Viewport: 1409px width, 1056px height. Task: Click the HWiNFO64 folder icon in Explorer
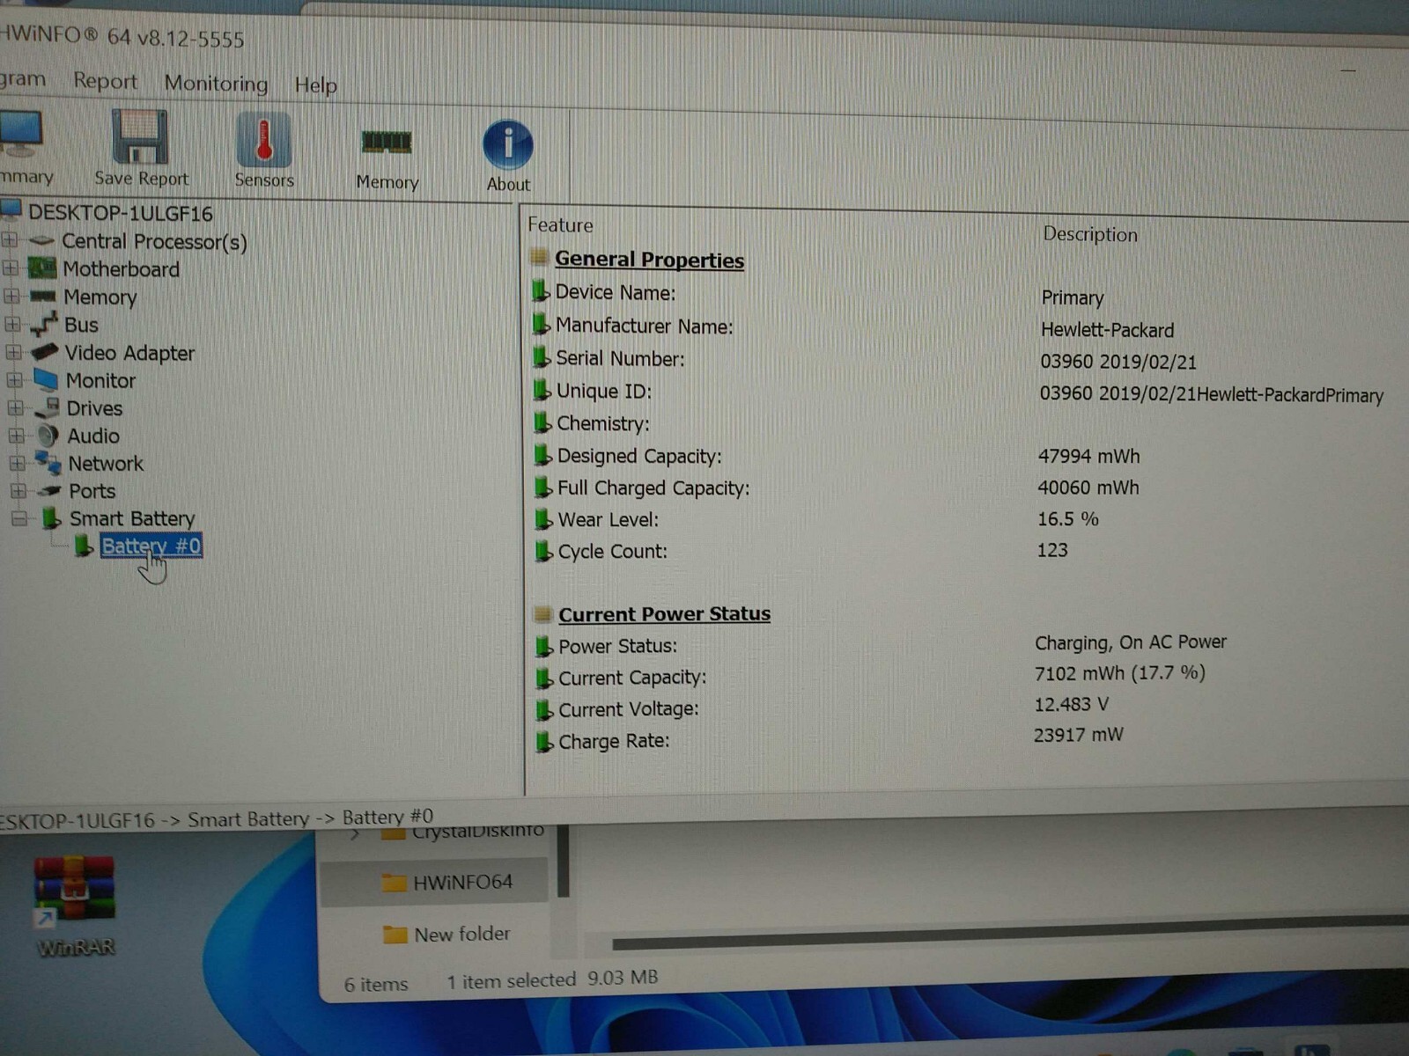point(394,882)
